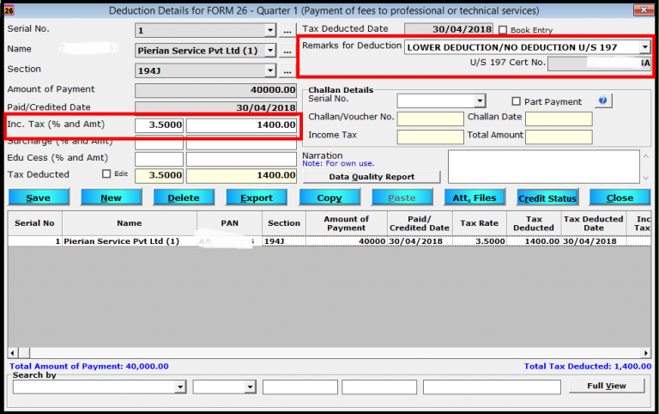Image resolution: width=659 pixels, height=414 pixels.
Task: Expand the Serial No. dropdown showing 1
Action: (x=270, y=30)
